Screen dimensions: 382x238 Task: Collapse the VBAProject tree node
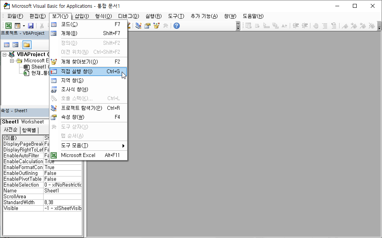pyautogui.click(x=4, y=55)
